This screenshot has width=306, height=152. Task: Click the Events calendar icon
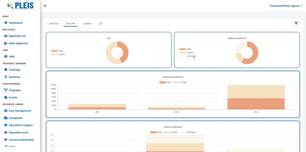[x=6, y=97]
